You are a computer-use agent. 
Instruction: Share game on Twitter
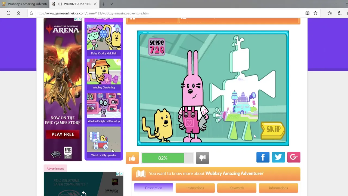(x=278, y=157)
